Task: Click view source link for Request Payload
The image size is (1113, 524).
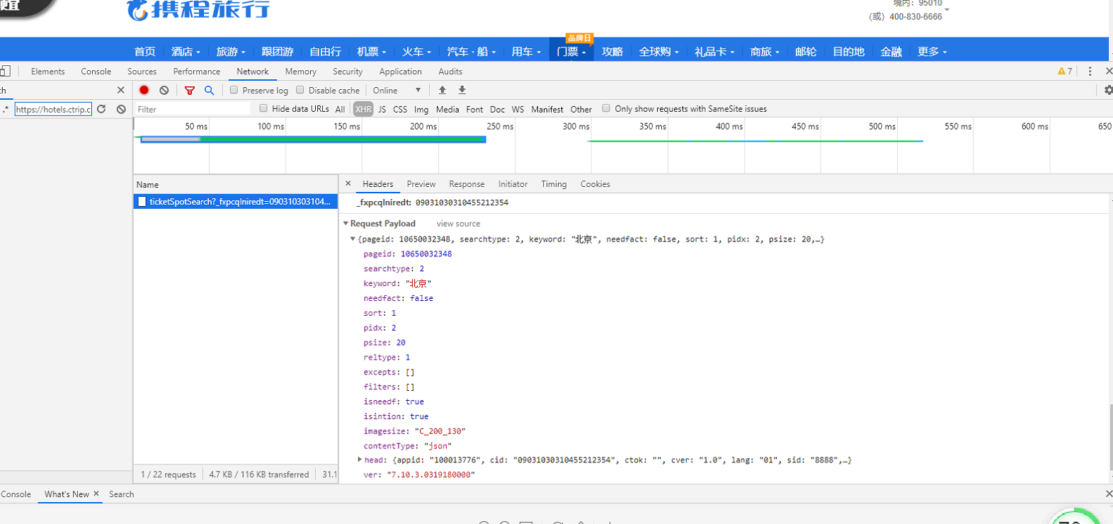Action: point(458,224)
